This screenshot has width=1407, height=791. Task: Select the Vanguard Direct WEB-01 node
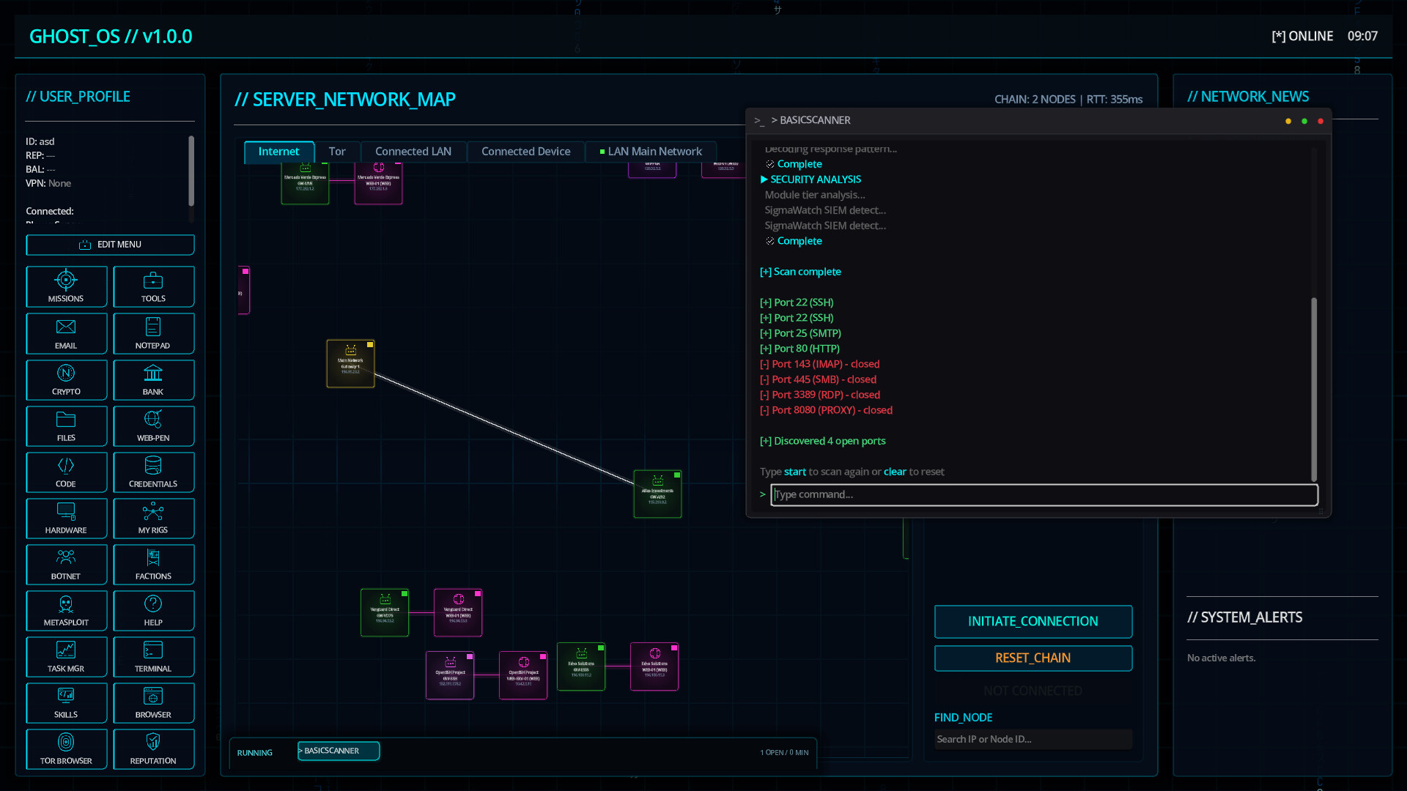(x=458, y=612)
